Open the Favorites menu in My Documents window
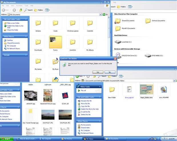Viewport: 177px width, 141px height. point(19,6)
